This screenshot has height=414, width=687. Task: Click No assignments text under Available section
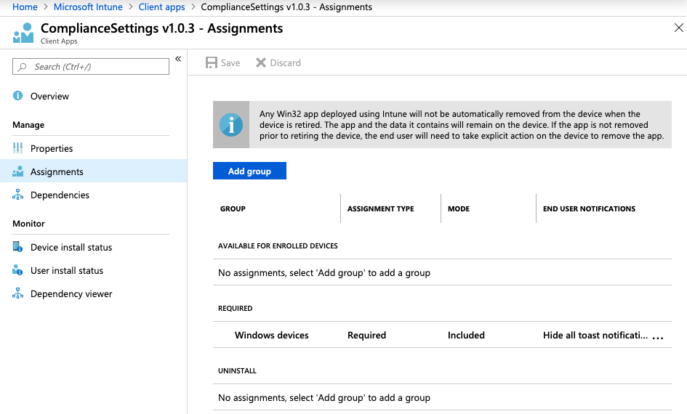point(324,272)
